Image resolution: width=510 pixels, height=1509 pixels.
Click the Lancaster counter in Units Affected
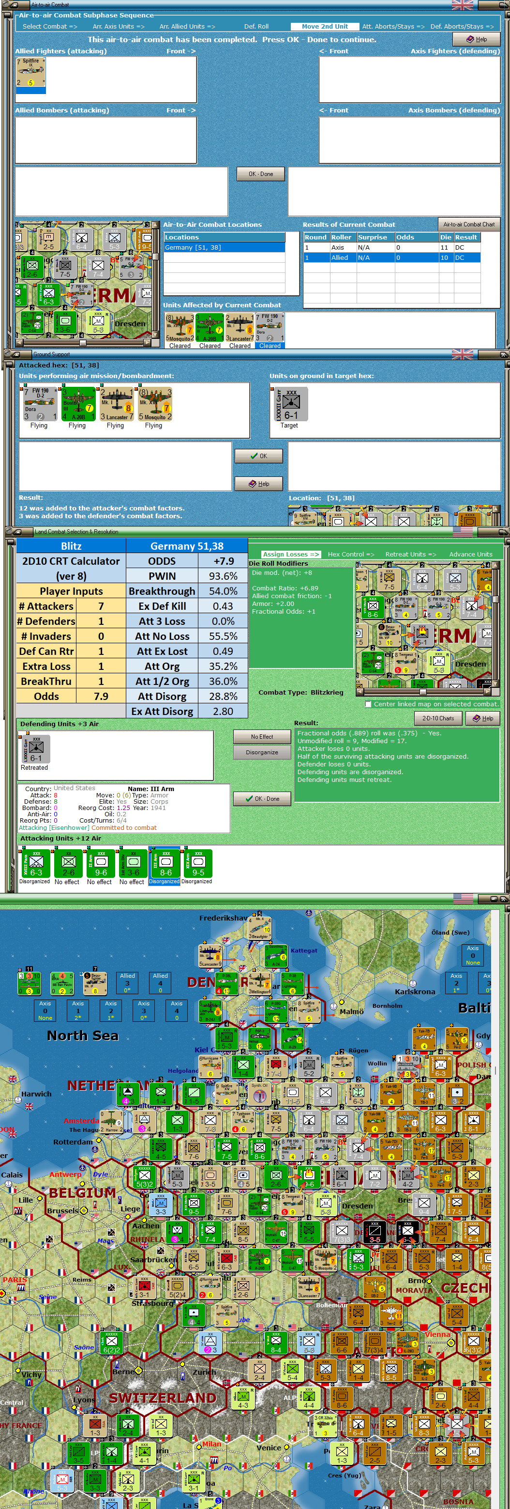[240, 328]
